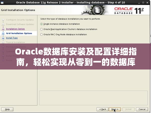Screen dimensions: 151x113
Task: Click the Download Software Updates step
Action: click(20, 24)
